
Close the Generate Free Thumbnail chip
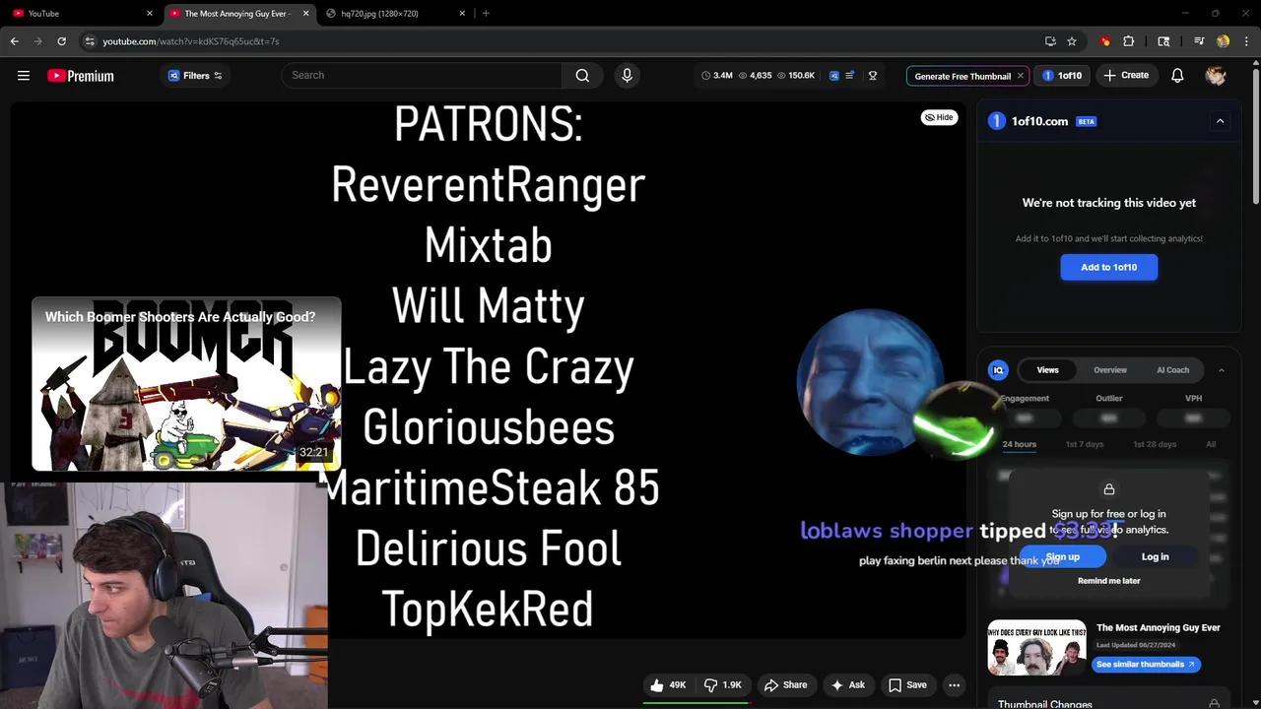coord(1021,76)
